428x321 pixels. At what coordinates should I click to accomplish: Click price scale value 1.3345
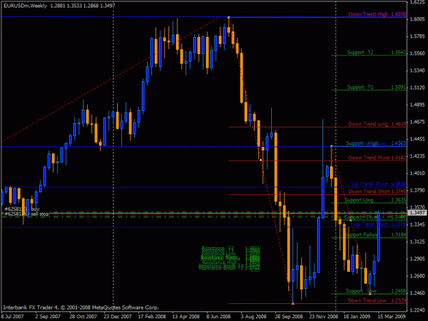coord(418,224)
